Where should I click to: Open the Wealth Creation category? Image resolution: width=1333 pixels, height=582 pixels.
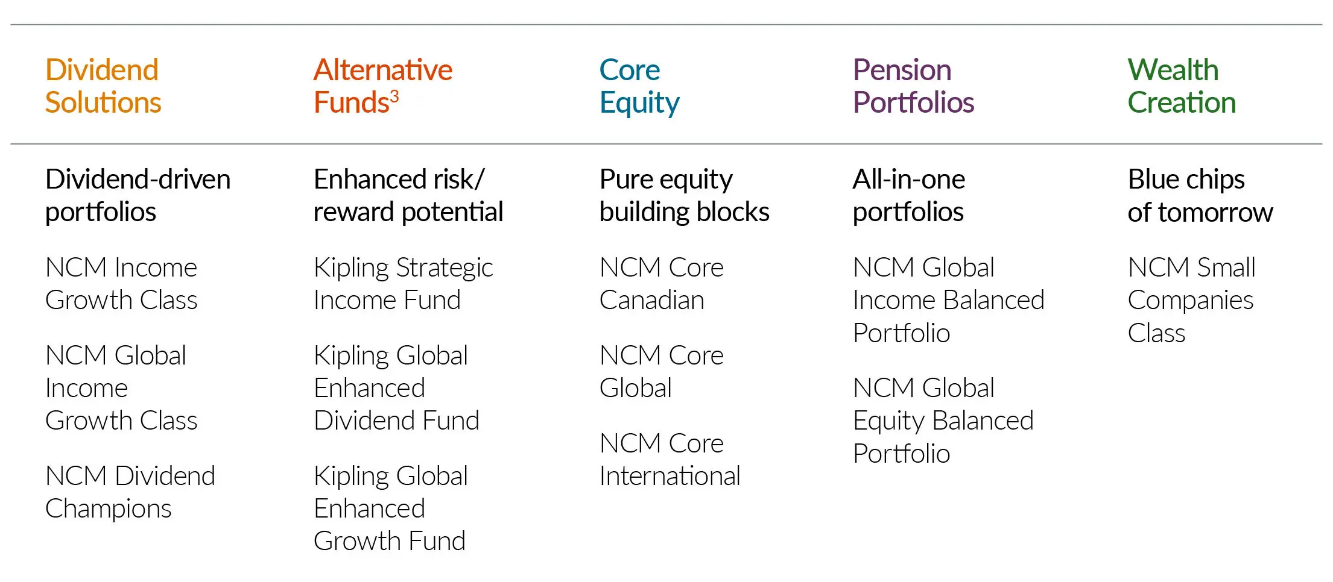point(1181,86)
